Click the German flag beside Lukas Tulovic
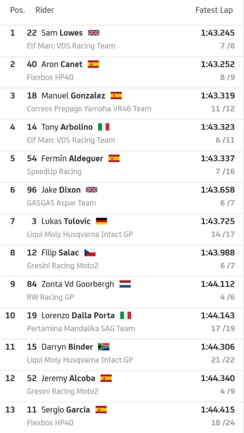 [102, 221]
